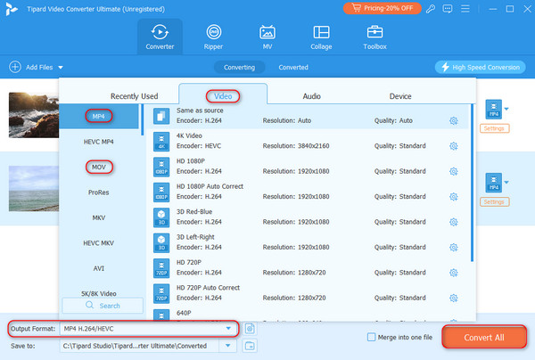Select MP4 in format list
535x360 pixels.
pyautogui.click(x=99, y=116)
